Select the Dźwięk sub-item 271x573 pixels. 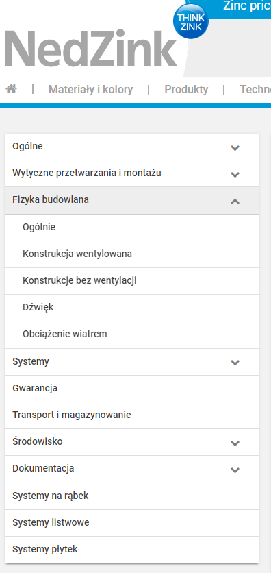pyautogui.click(x=132, y=308)
